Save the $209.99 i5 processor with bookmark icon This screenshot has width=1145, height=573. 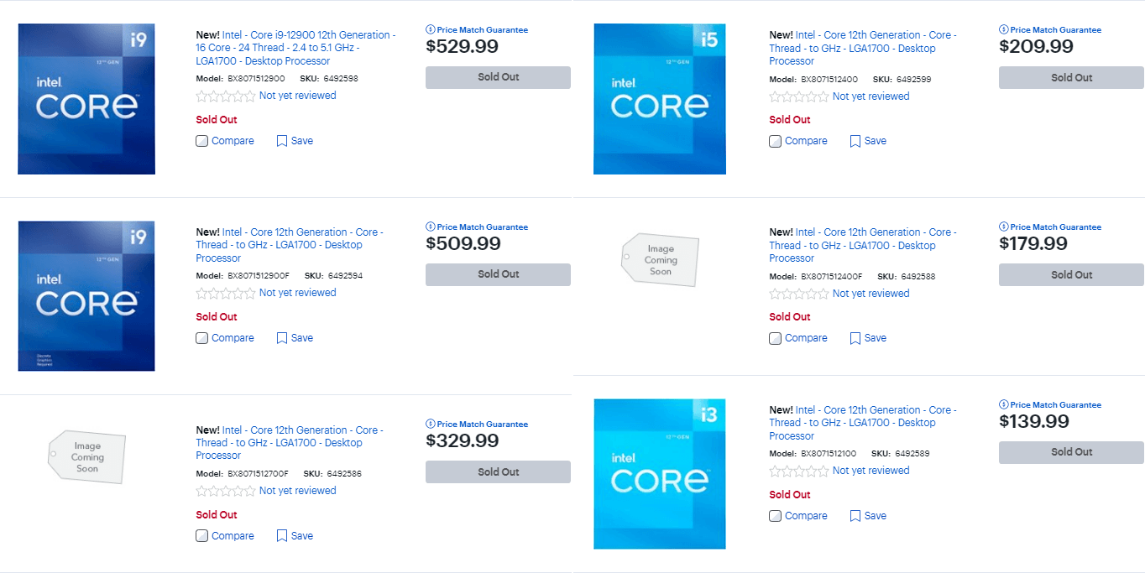pos(855,141)
